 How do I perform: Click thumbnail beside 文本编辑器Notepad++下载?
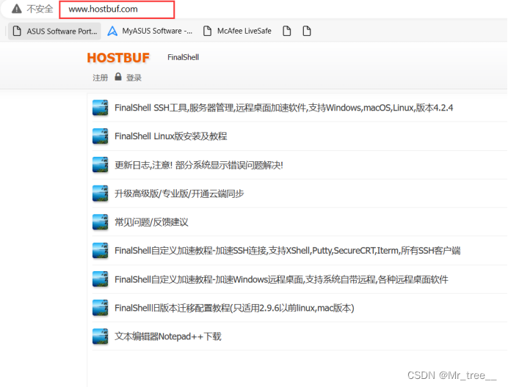coord(100,336)
